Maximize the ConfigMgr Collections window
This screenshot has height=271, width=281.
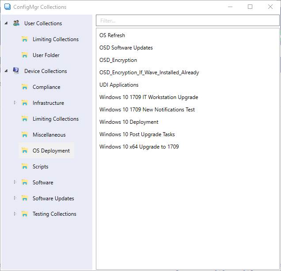click(x=250, y=7)
